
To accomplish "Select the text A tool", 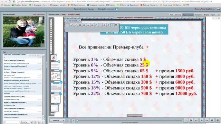I will click(104, 25).
